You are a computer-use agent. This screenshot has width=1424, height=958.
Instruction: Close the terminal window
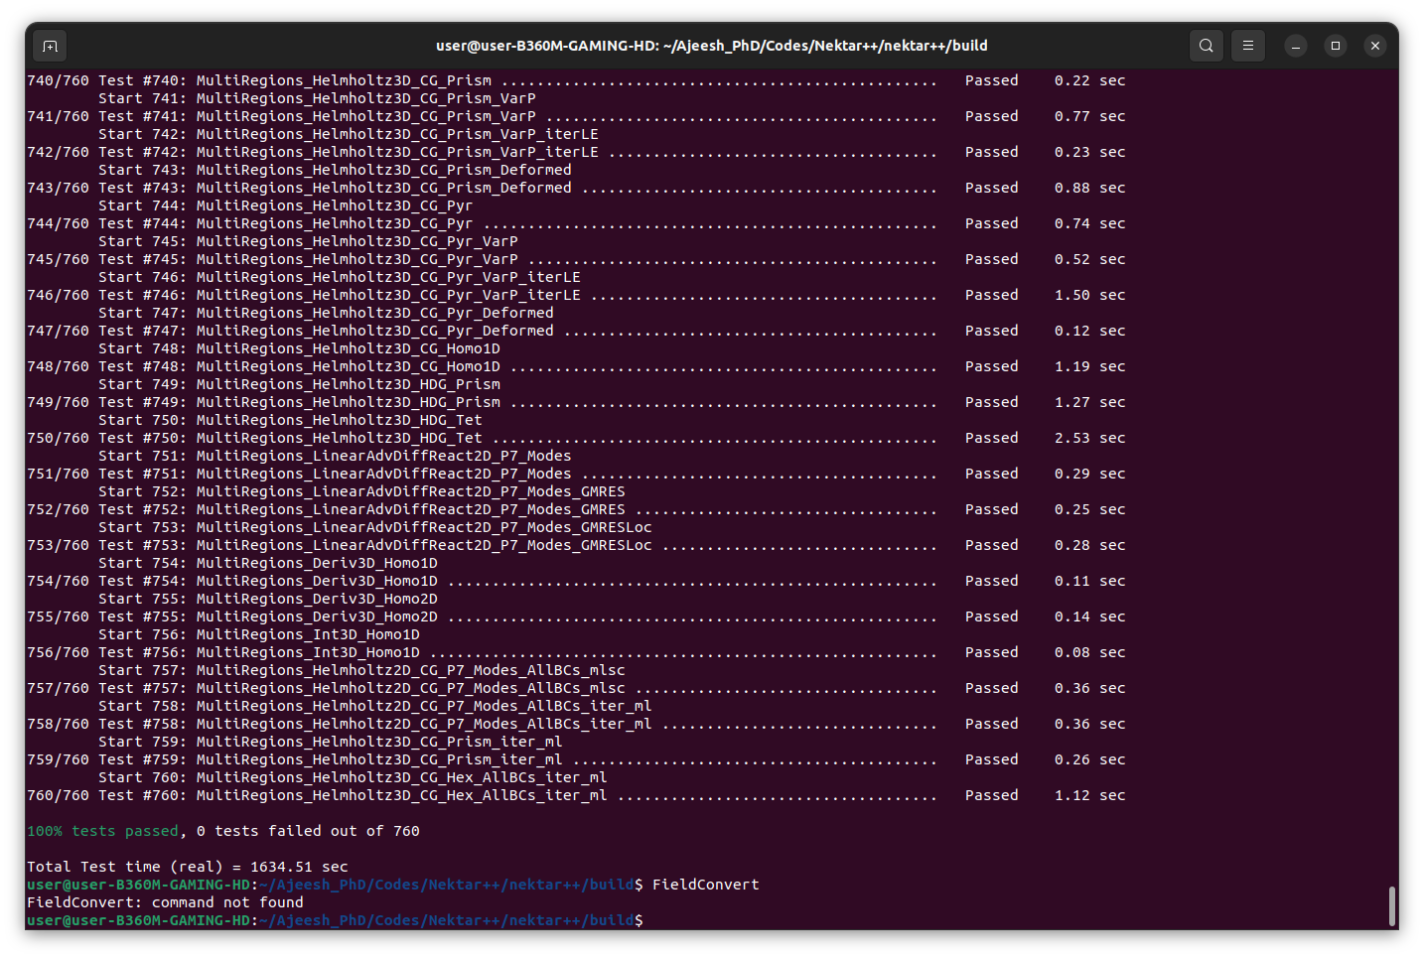[x=1375, y=46]
